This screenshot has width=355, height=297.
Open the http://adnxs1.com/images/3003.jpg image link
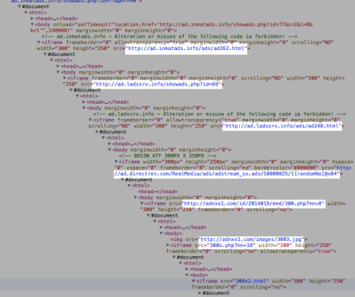[251, 239]
